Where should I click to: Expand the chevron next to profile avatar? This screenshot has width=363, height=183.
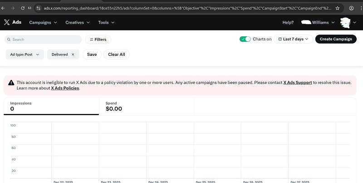point(354,22)
